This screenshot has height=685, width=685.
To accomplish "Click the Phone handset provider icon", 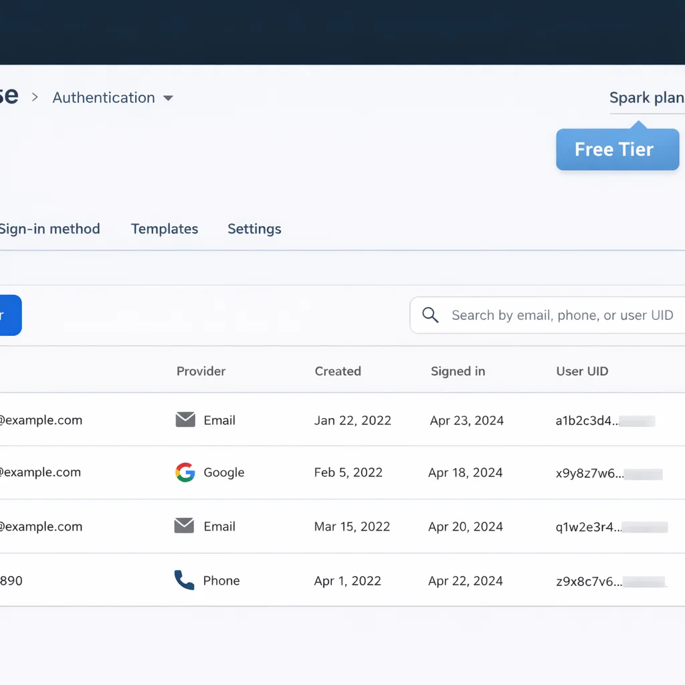I will pyautogui.click(x=184, y=580).
